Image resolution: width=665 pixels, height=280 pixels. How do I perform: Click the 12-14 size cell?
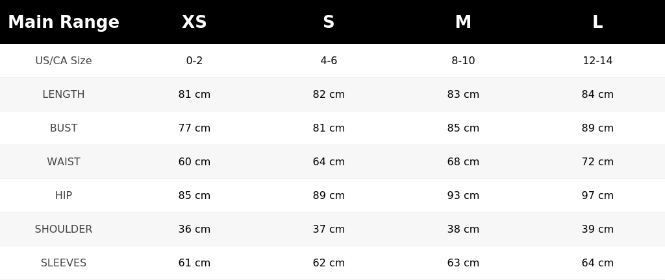[x=597, y=60]
